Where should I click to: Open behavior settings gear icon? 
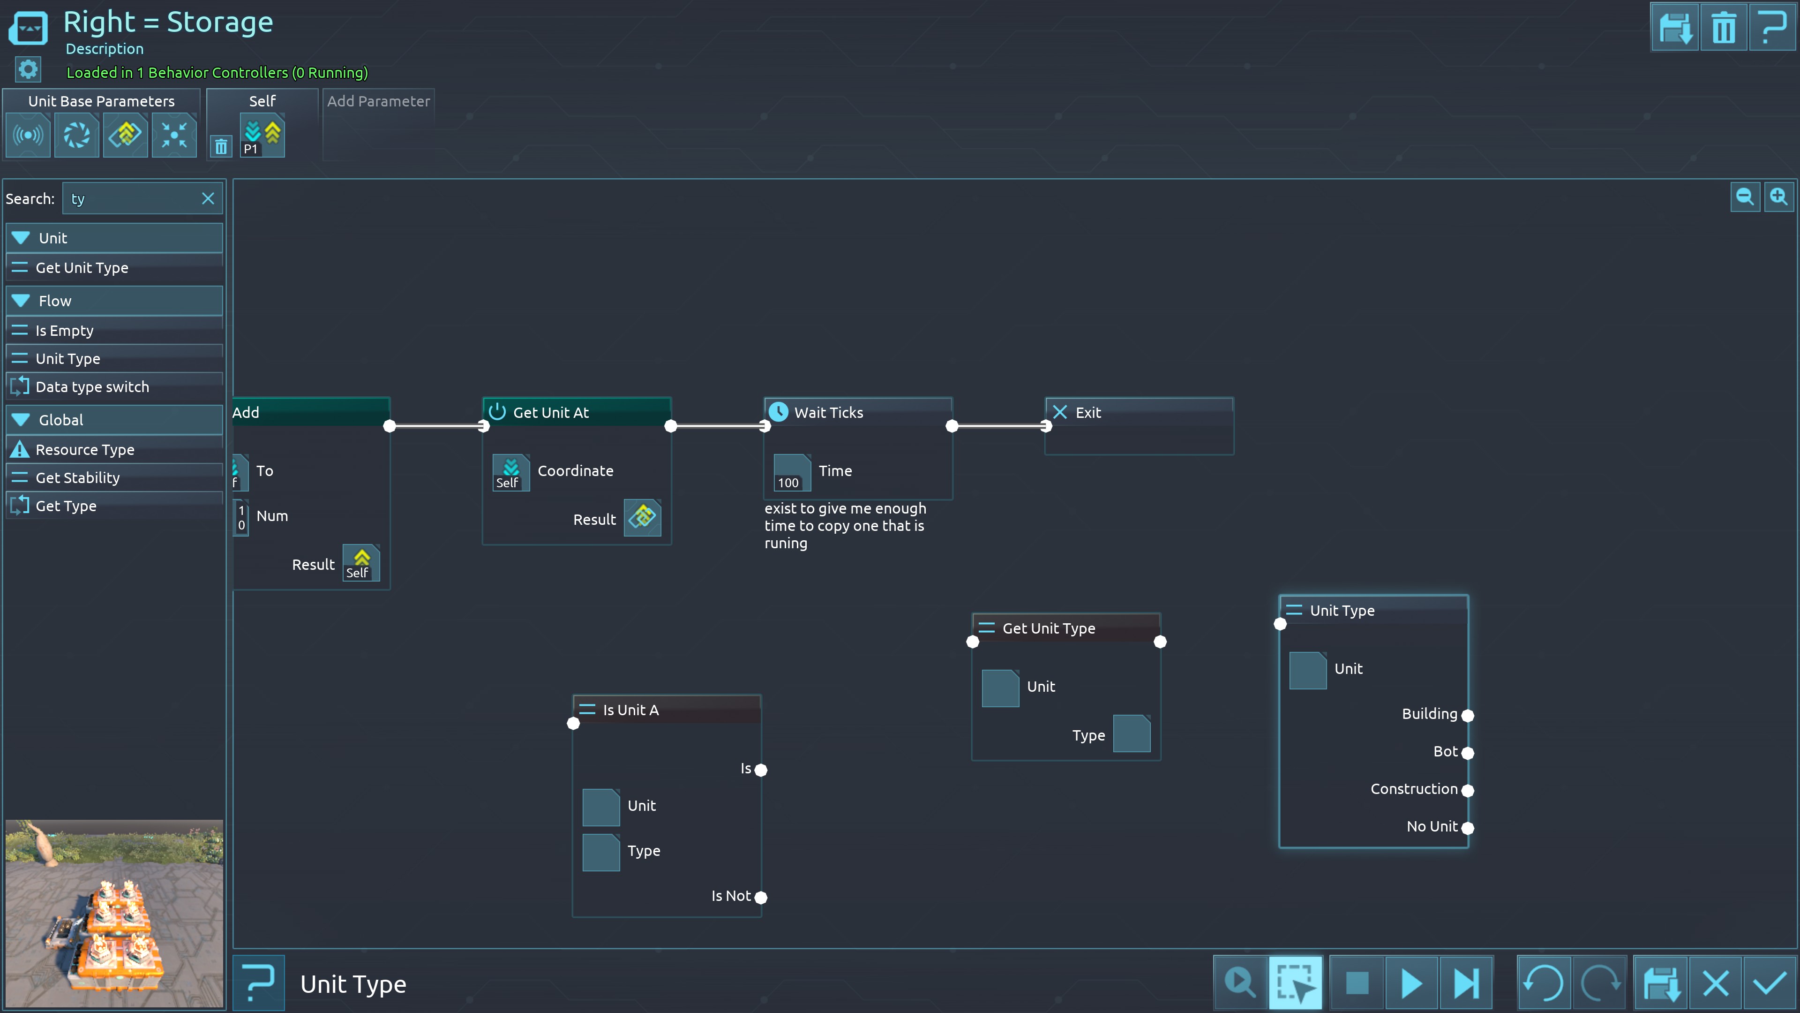pyautogui.click(x=28, y=69)
